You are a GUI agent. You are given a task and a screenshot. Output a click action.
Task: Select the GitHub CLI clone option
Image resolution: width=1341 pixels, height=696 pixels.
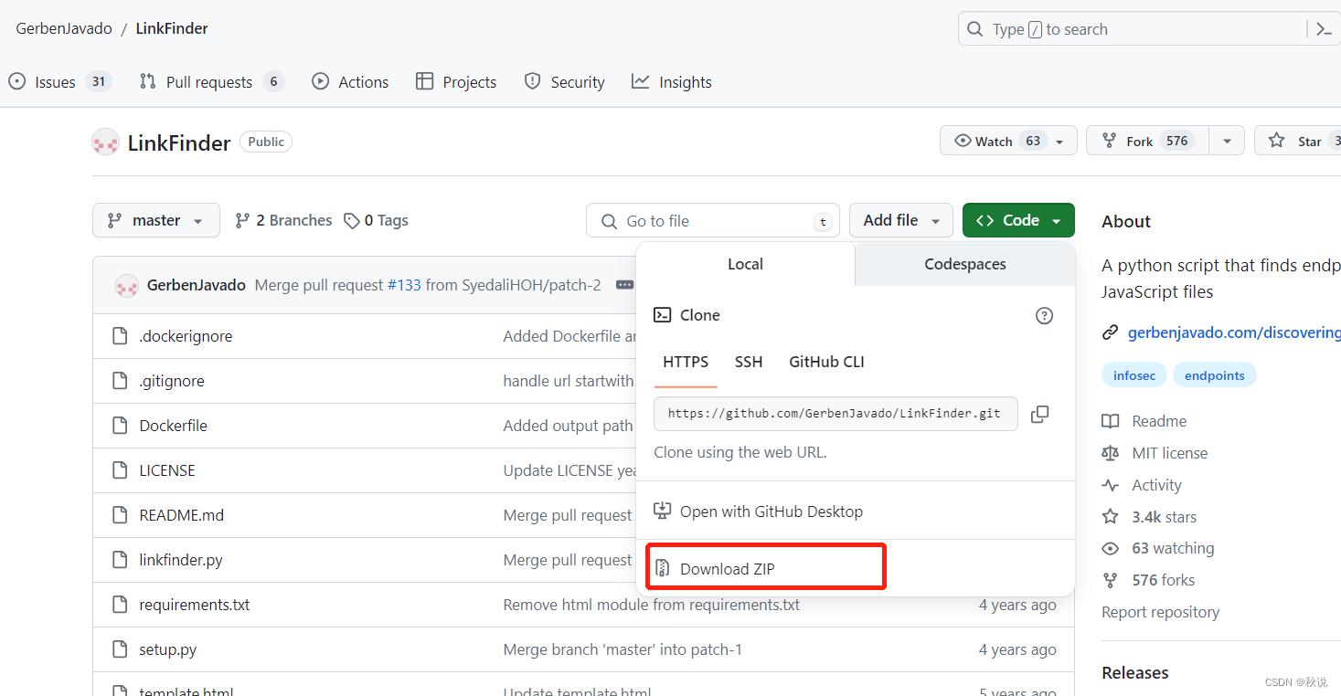pyautogui.click(x=826, y=362)
